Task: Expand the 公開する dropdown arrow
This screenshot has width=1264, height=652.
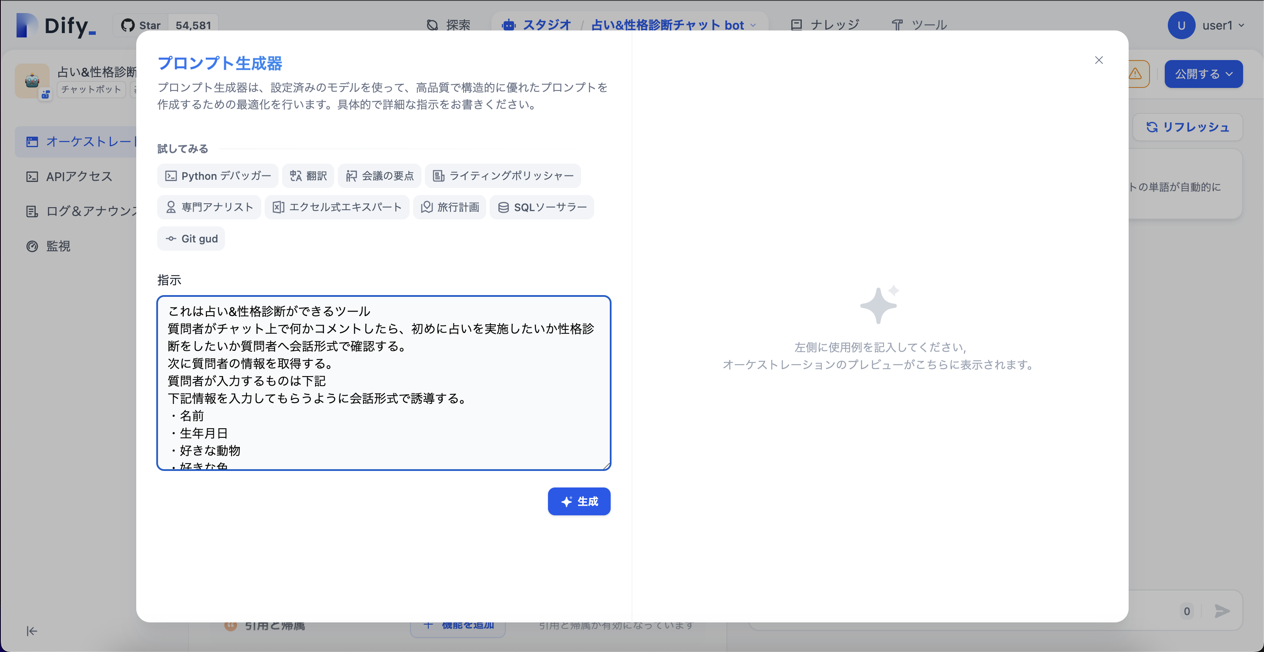Action: 1229,74
